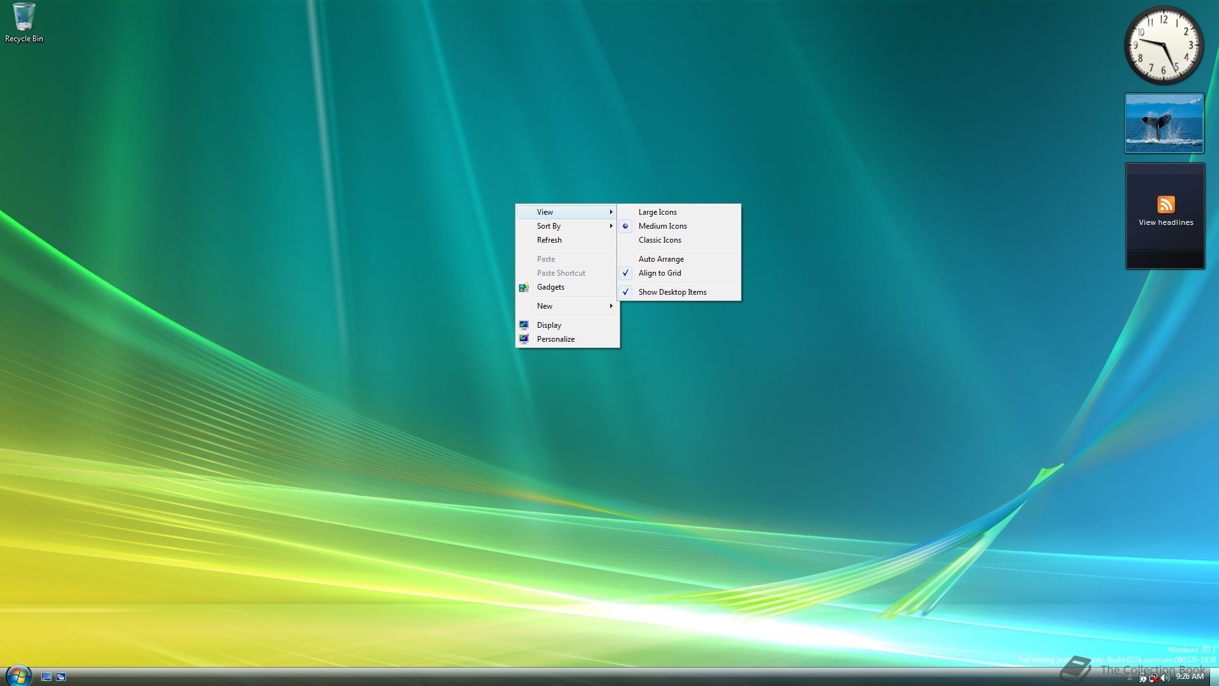Viewport: 1219px width, 686px height.
Task: Expand the New submenu
Action: (568, 306)
